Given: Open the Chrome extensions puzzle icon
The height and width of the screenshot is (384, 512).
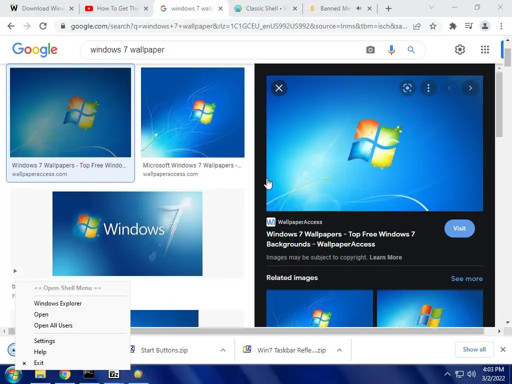Looking at the screenshot, I should (x=452, y=26).
